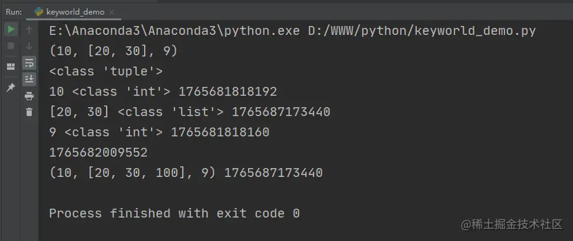Image resolution: width=573 pixels, height=241 pixels.
Task: Print the console output via printer icon
Action: coord(29,96)
